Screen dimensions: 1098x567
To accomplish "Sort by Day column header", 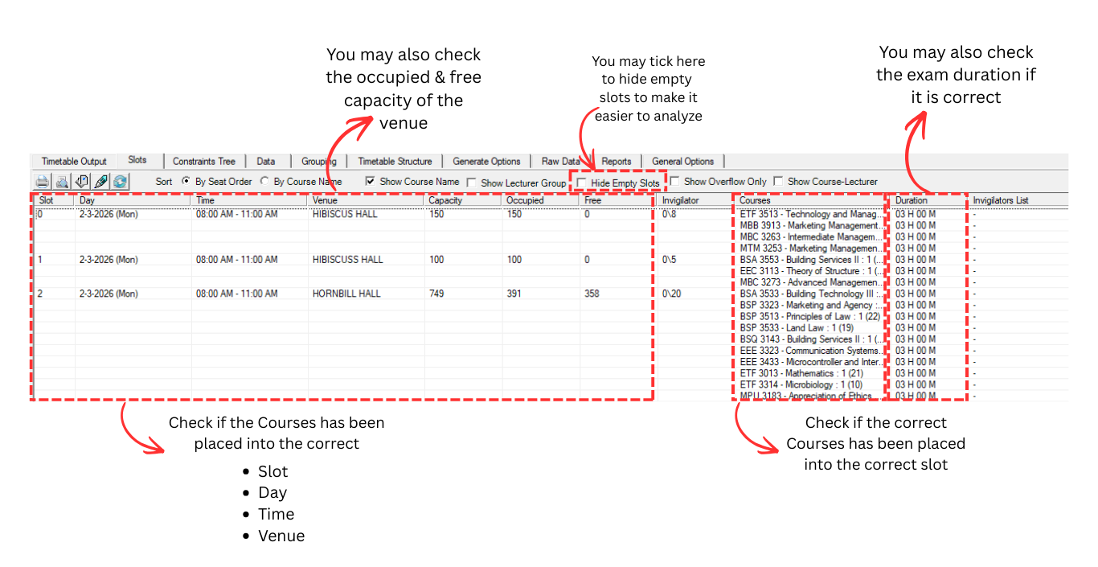I will pyautogui.click(x=133, y=200).
